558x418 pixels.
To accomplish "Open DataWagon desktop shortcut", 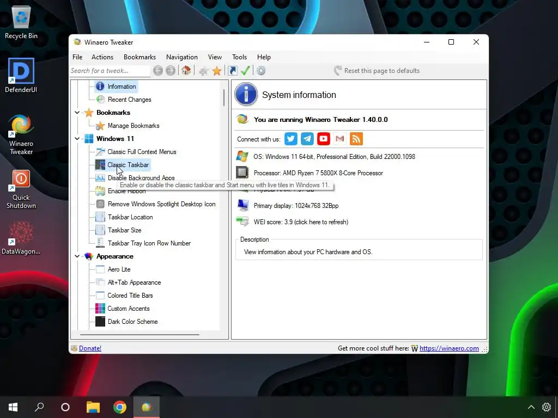I will pyautogui.click(x=21, y=238).
